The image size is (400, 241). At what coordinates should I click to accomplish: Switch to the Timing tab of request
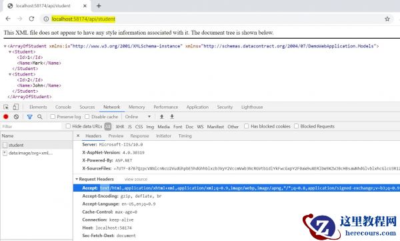click(185, 136)
